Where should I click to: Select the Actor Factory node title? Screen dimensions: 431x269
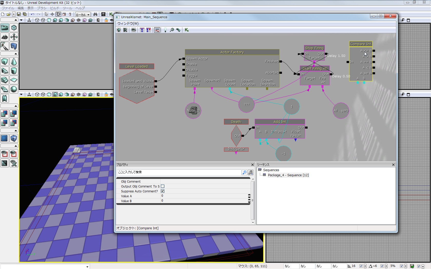pos(232,52)
